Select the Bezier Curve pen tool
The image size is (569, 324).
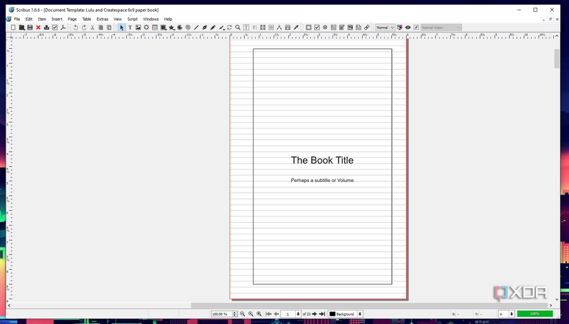tap(205, 28)
